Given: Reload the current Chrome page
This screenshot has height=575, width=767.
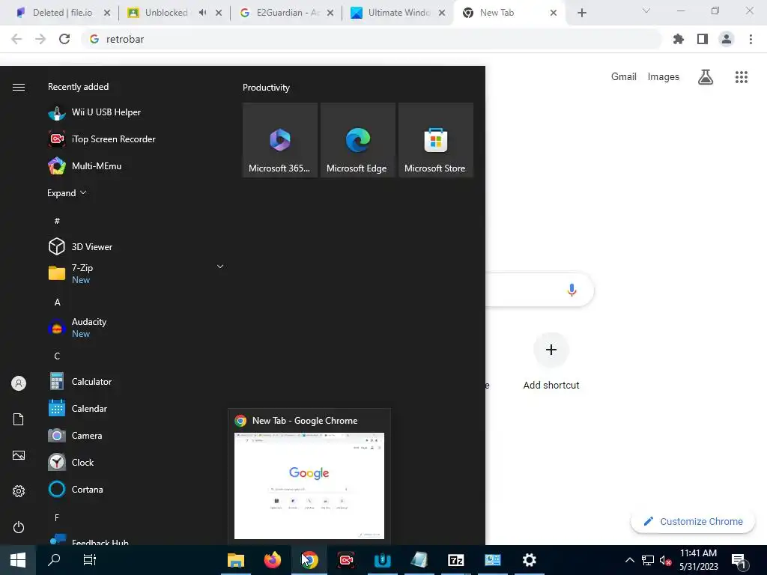Looking at the screenshot, I should [x=64, y=39].
